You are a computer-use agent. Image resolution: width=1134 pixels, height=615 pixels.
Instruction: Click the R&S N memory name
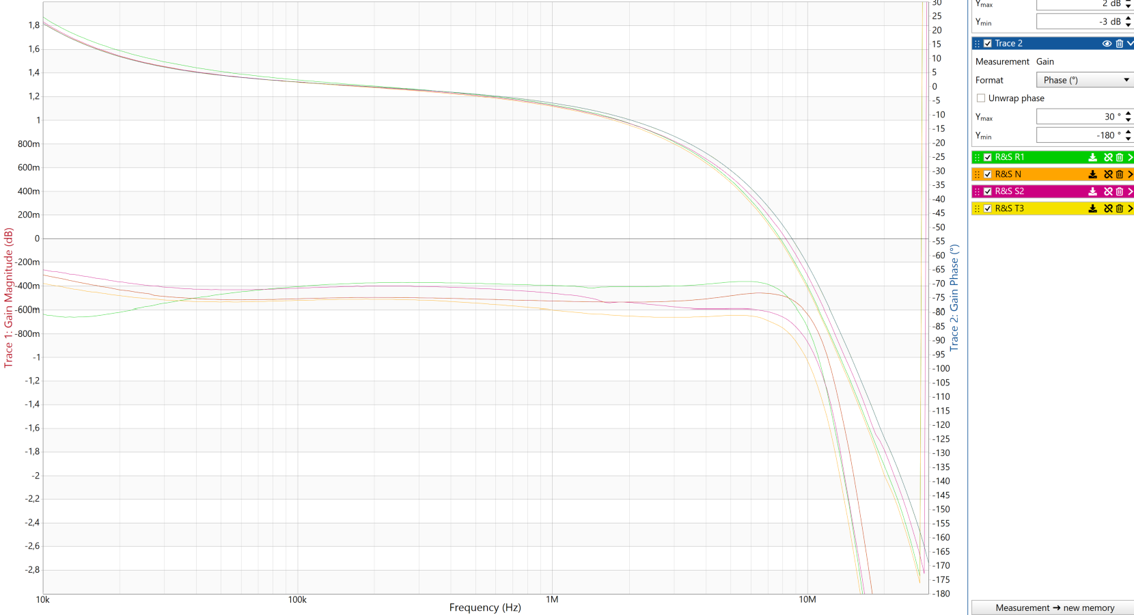[1008, 174]
